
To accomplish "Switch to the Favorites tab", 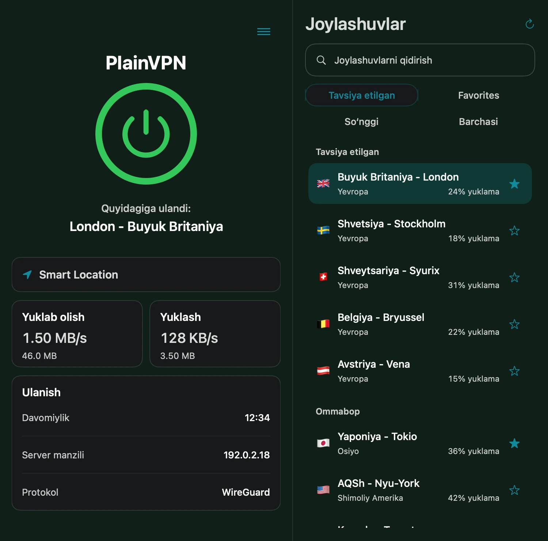I will (479, 95).
